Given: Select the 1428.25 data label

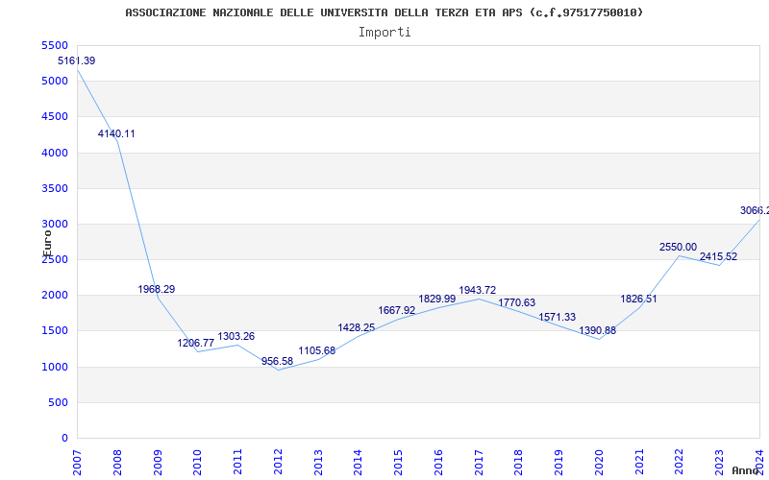Looking at the screenshot, I should pos(356,327).
